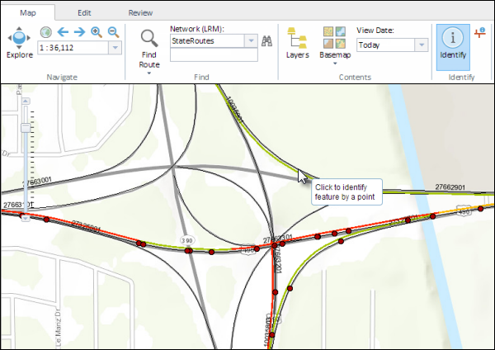
Task: Select the zoom in magnifier tool
Action: tap(97, 32)
